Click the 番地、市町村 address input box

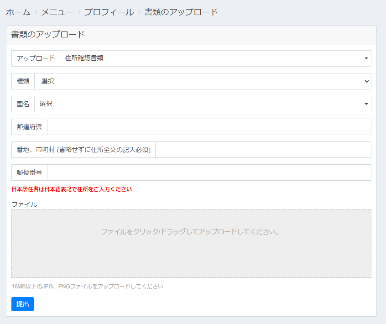tap(263, 150)
